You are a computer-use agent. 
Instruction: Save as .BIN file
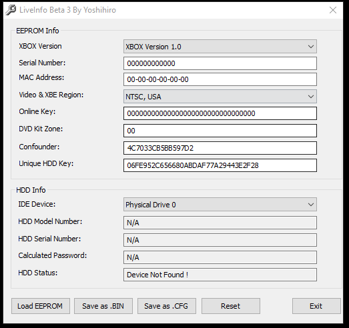point(103,306)
